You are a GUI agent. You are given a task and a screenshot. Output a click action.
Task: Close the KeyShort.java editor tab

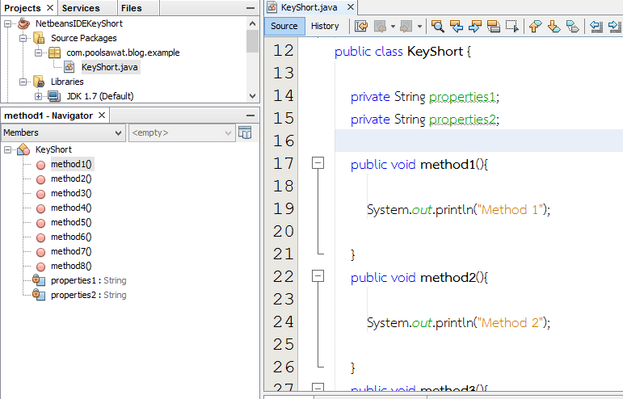point(350,7)
